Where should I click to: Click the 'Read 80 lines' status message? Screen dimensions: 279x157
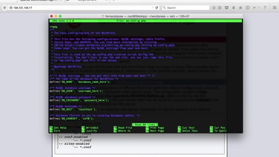[x=145, y=125]
